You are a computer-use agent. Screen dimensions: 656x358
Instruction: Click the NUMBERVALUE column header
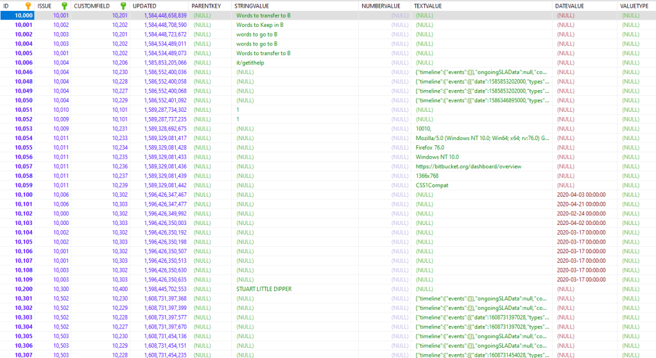point(381,6)
